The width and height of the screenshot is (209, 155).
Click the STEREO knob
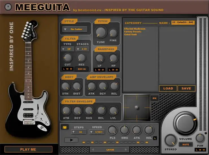(x=171, y=141)
